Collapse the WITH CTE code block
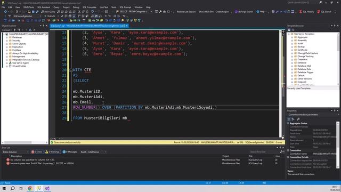Viewport: 341px width, 192px height. coord(71,70)
